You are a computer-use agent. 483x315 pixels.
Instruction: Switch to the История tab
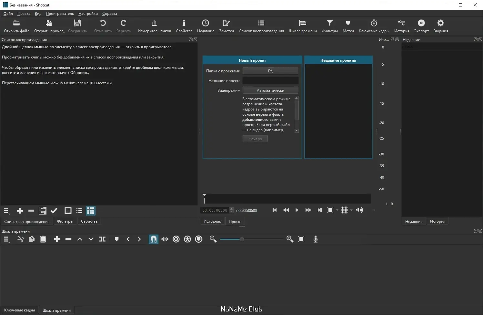coord(437,221)
